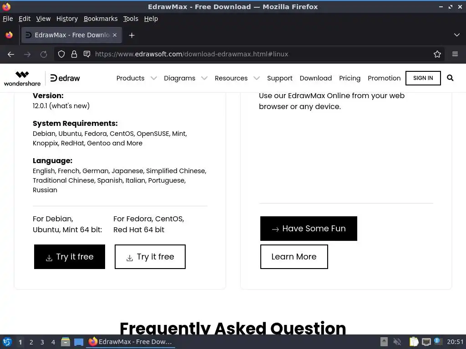This screenshot has height=349, width=466.
Task: Click Try it free for Debian, Ubuntu
Action: click(x=70, y=257)
